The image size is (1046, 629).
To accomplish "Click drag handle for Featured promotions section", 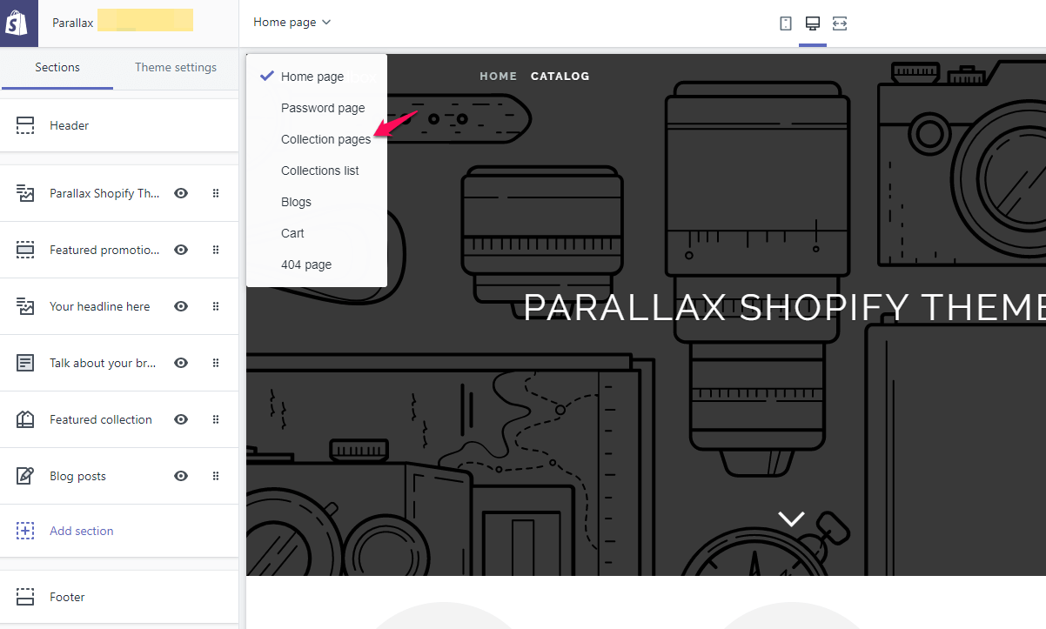I will pyautogui.click(x=216, y=250).
